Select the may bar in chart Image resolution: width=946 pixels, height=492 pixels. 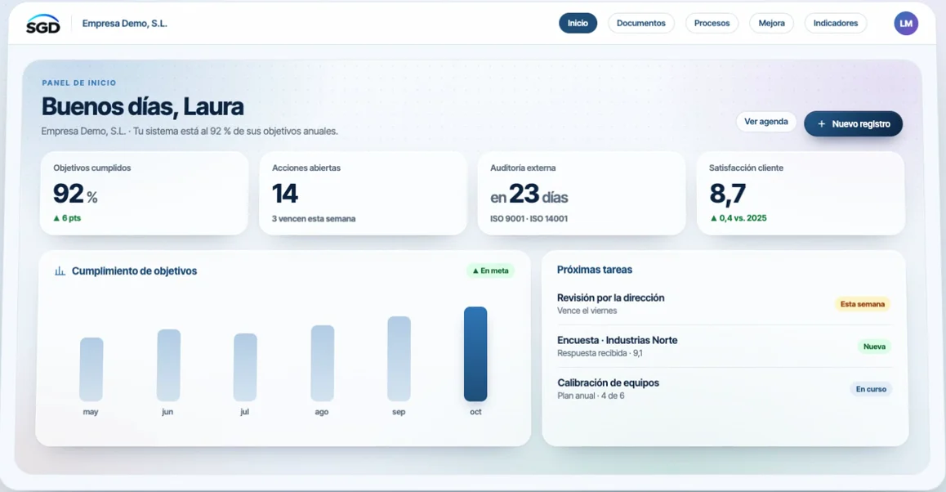click(91, 369)
